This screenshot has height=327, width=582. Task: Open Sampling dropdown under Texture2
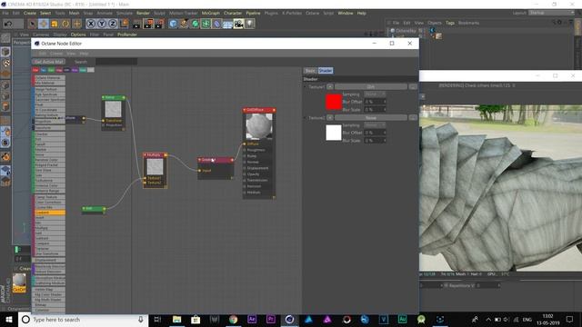coord(375,125)
